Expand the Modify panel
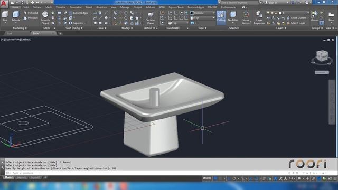 (127, 28)
